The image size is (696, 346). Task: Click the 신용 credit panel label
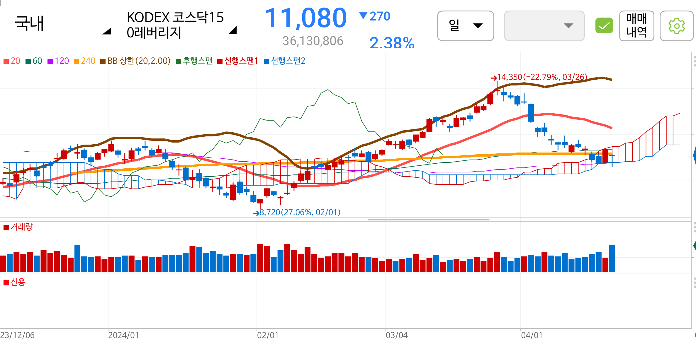click(18, 282)
